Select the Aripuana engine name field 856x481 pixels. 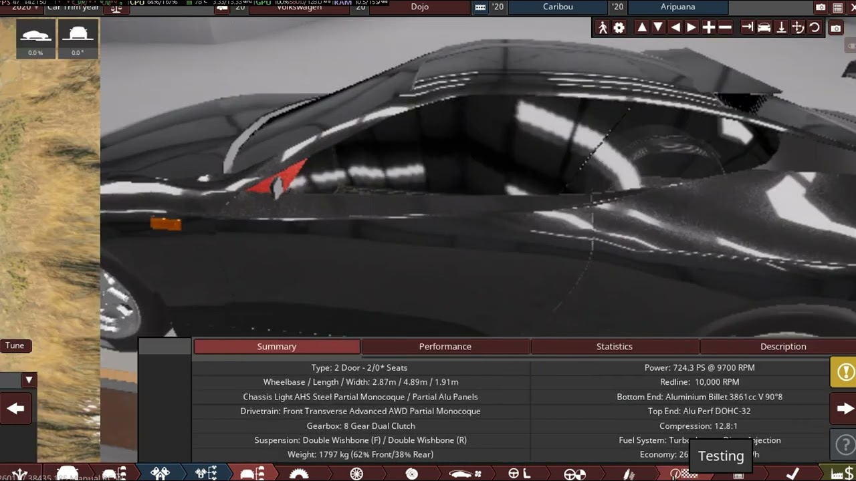[678, 7]
